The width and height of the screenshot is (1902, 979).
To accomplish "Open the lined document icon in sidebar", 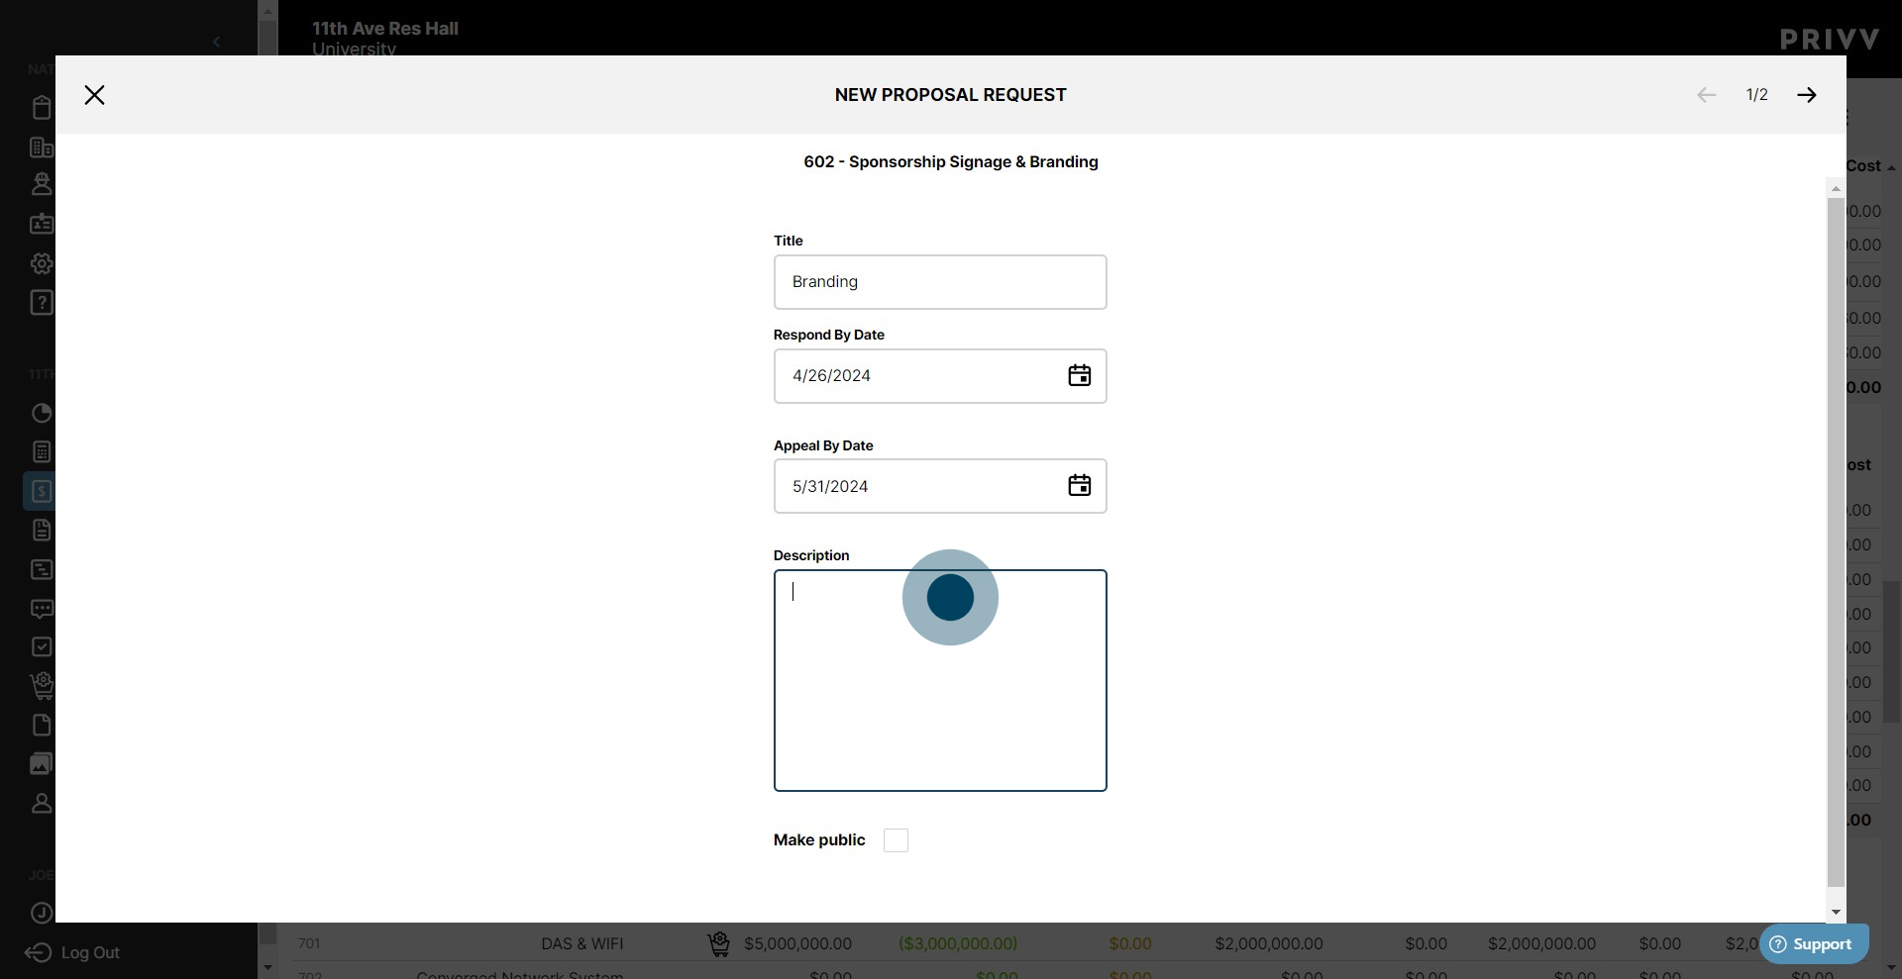I will pyautogui.click(x=42, y=531).
